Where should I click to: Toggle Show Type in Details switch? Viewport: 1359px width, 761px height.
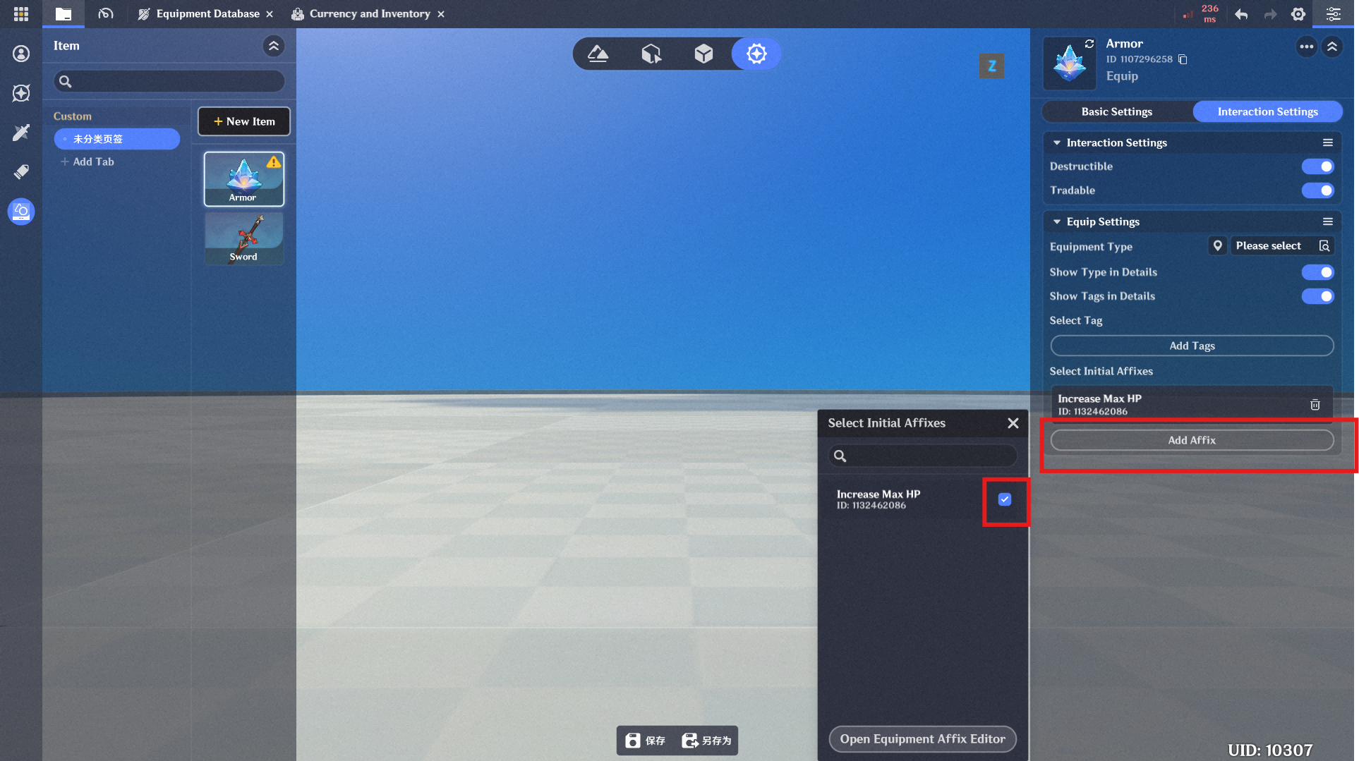click(1317, 272)
